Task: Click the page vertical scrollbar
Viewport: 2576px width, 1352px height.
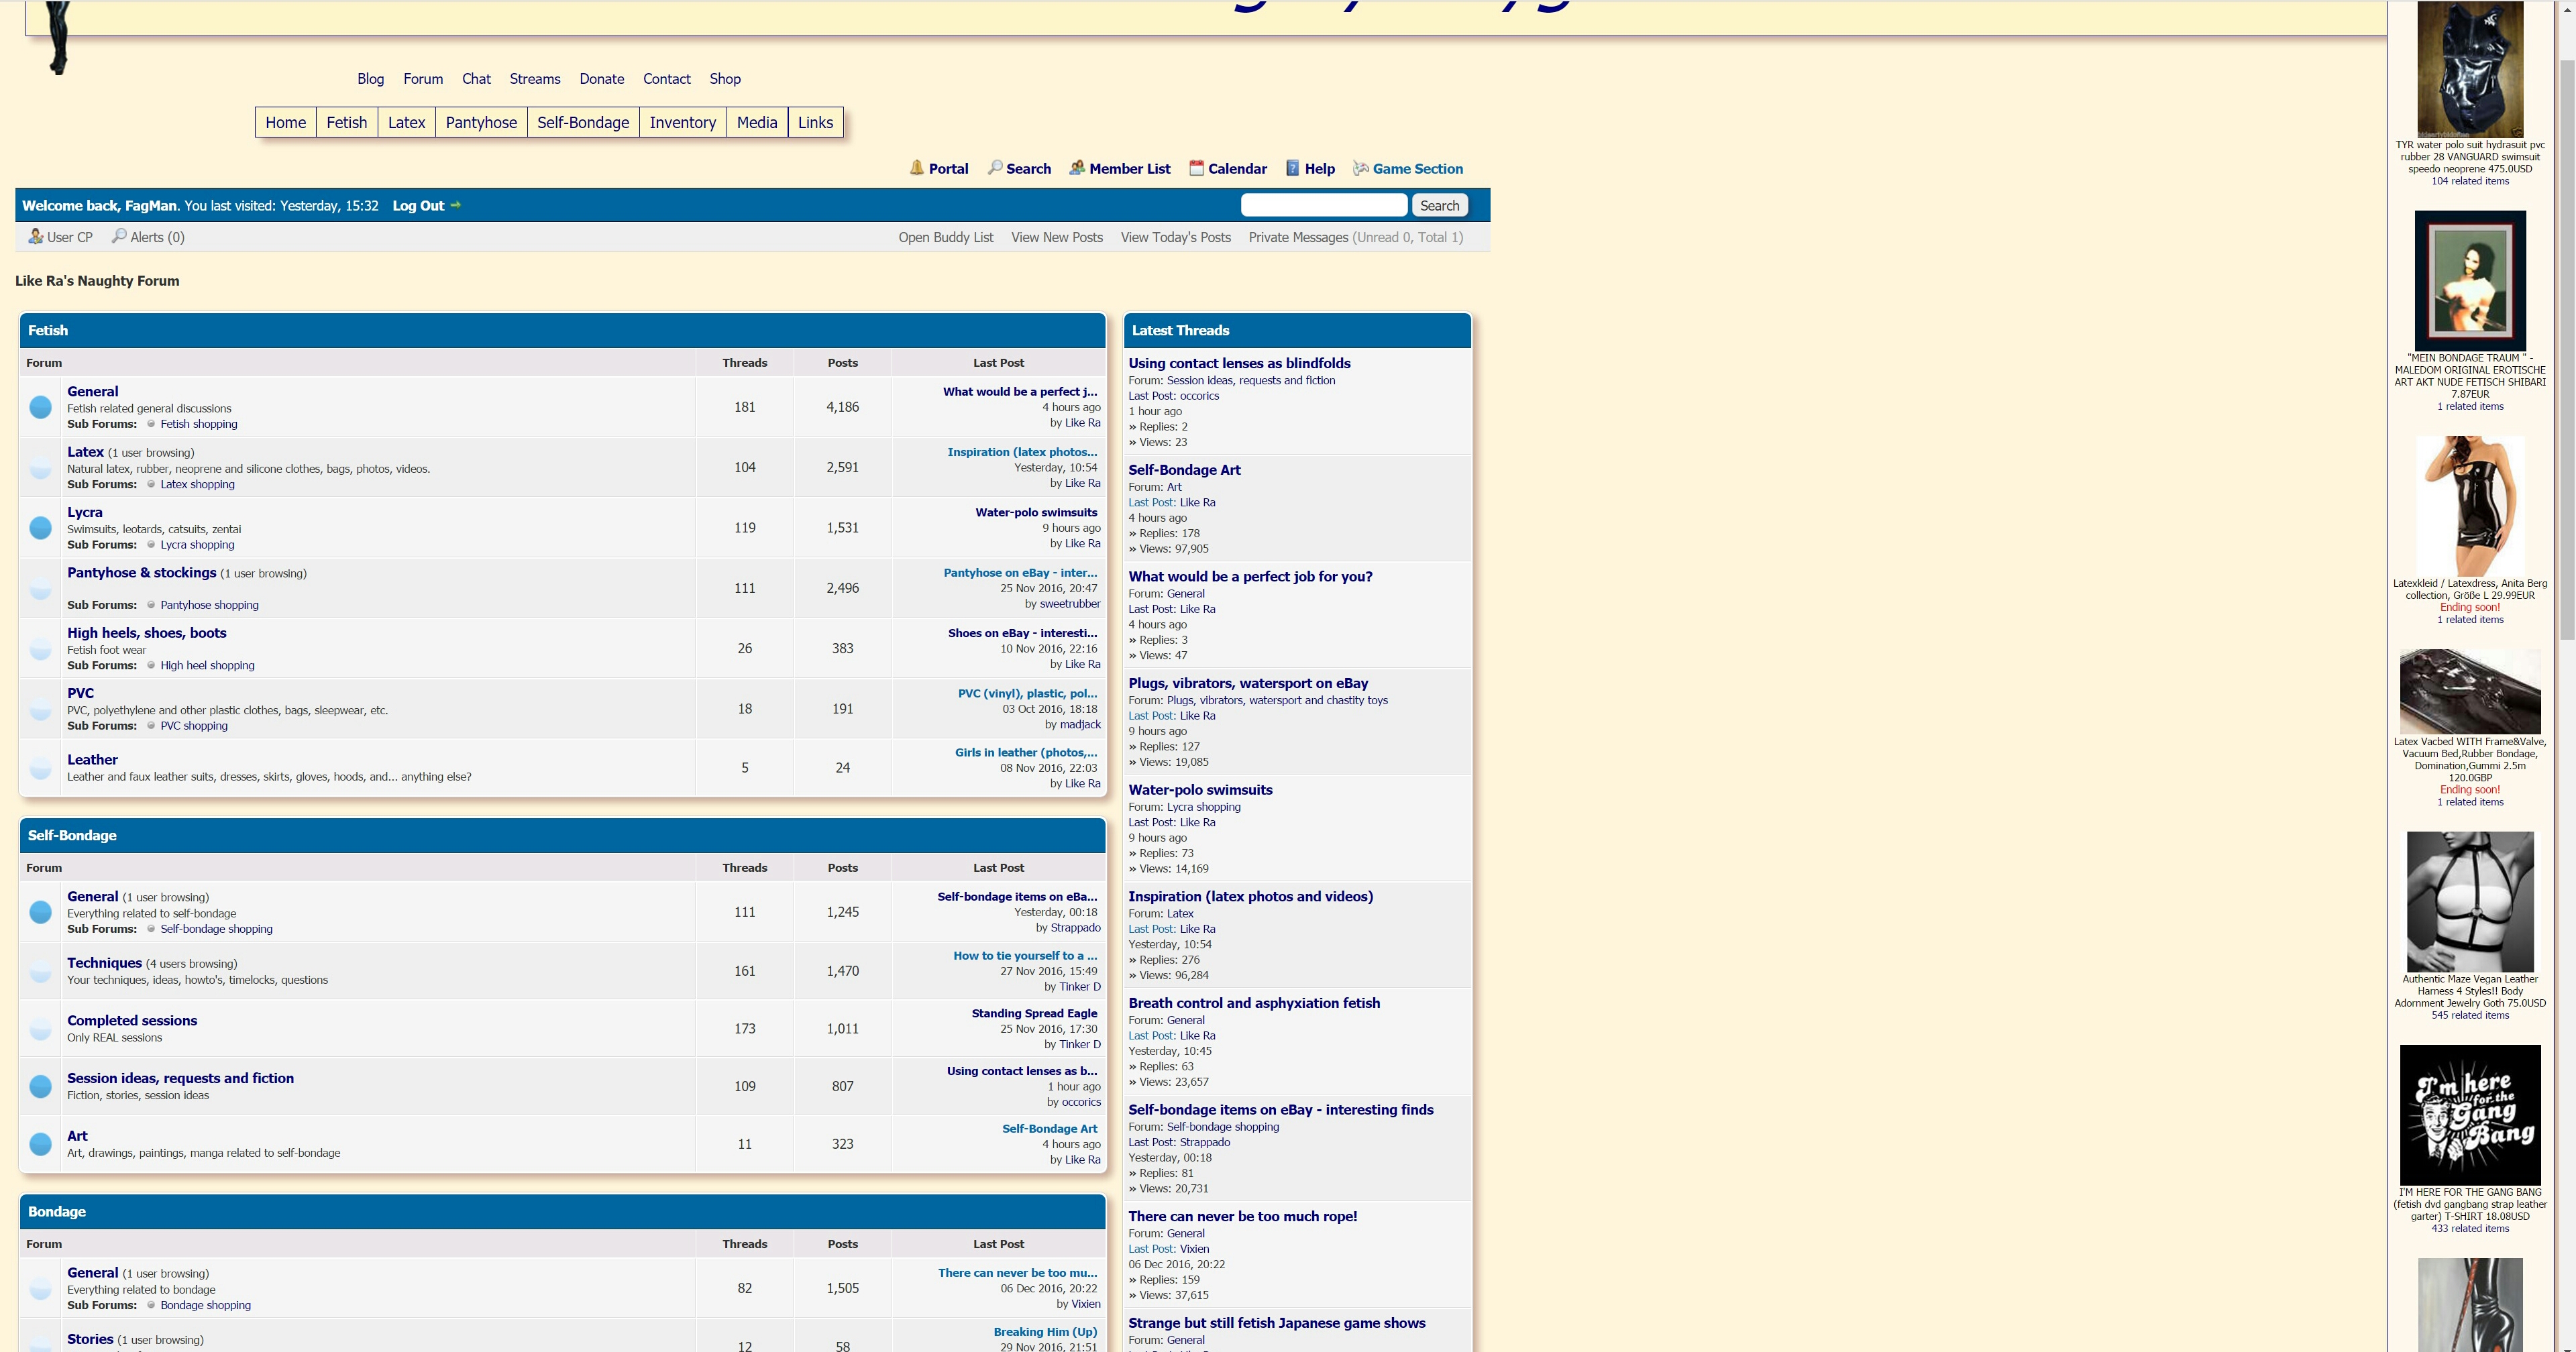Action: [2566, 350]
